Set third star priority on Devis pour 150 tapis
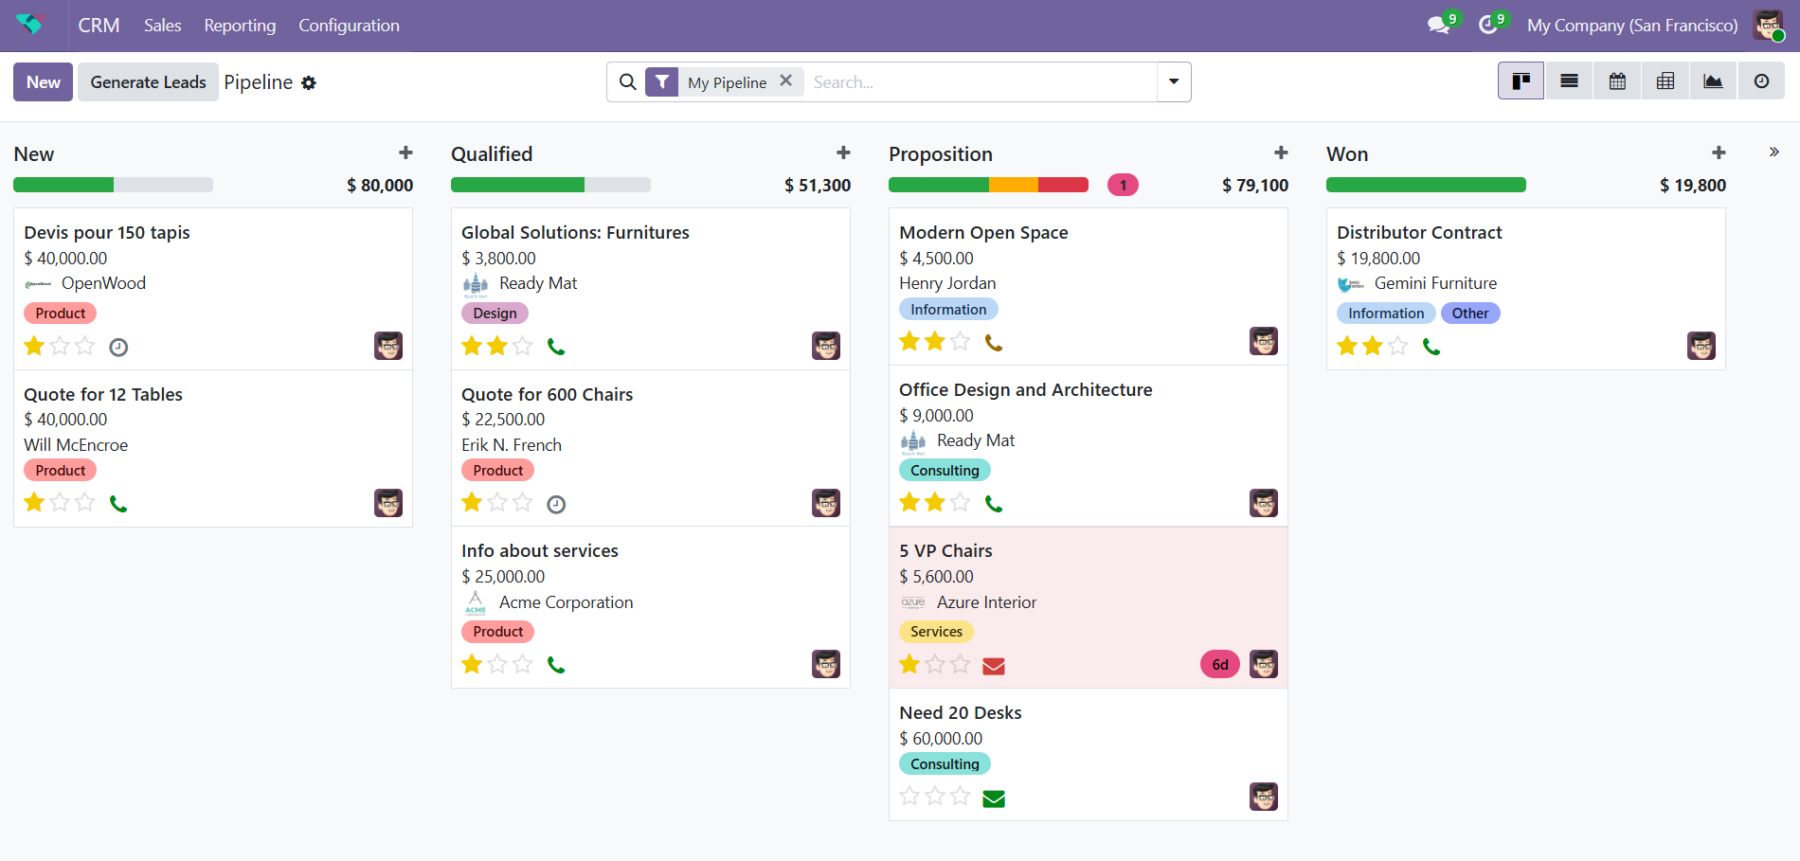 85,346
